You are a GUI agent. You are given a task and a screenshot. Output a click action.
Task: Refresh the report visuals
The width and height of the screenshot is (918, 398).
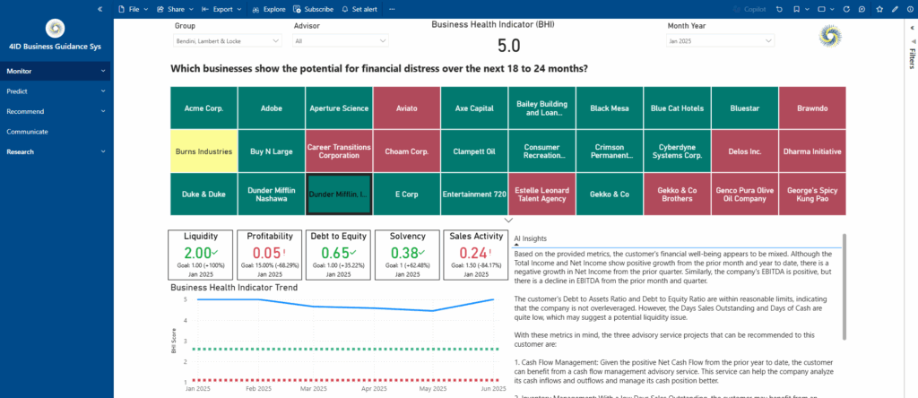point(846,9)
